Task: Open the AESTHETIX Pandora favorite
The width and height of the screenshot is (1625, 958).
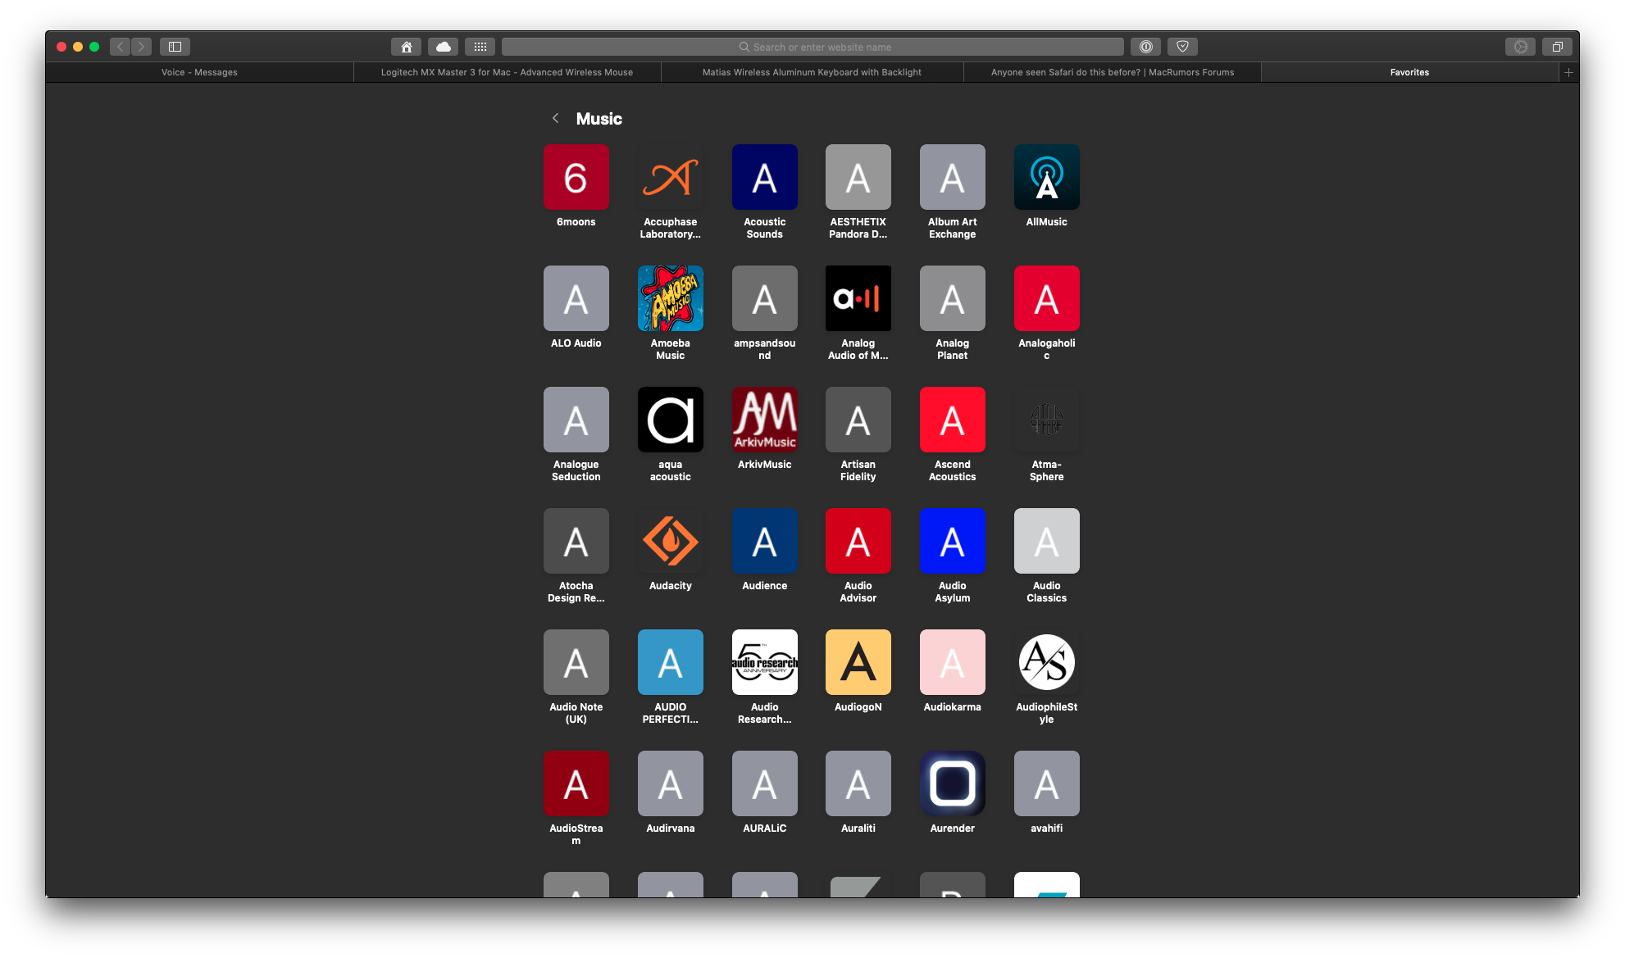Action: click(858, 177)
